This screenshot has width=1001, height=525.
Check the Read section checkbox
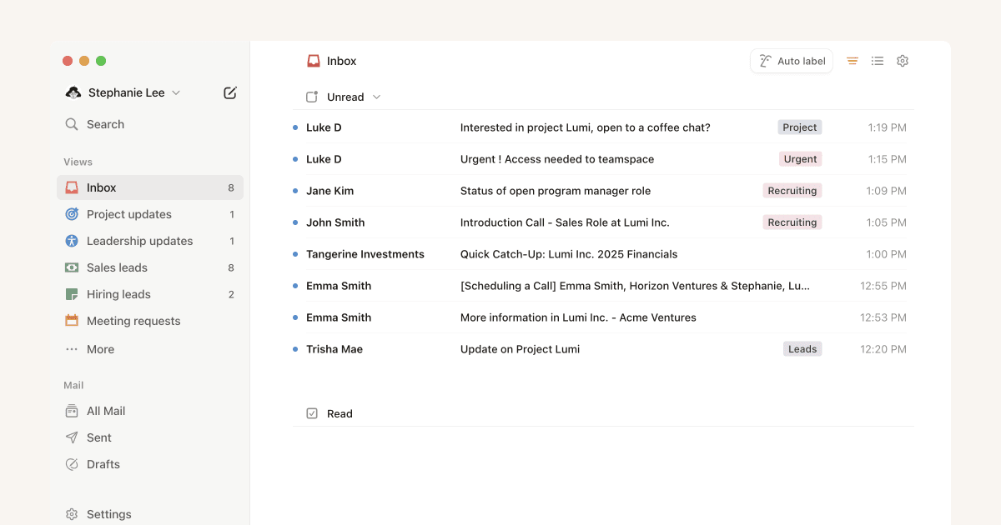point(311,412)
